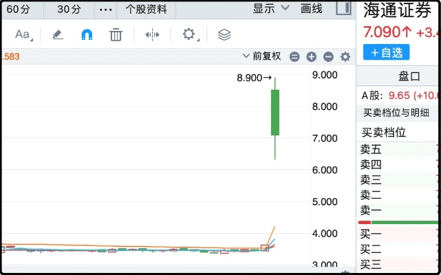
Task: Toggle the side panel layout icon
Action: (x=343, y=9)
